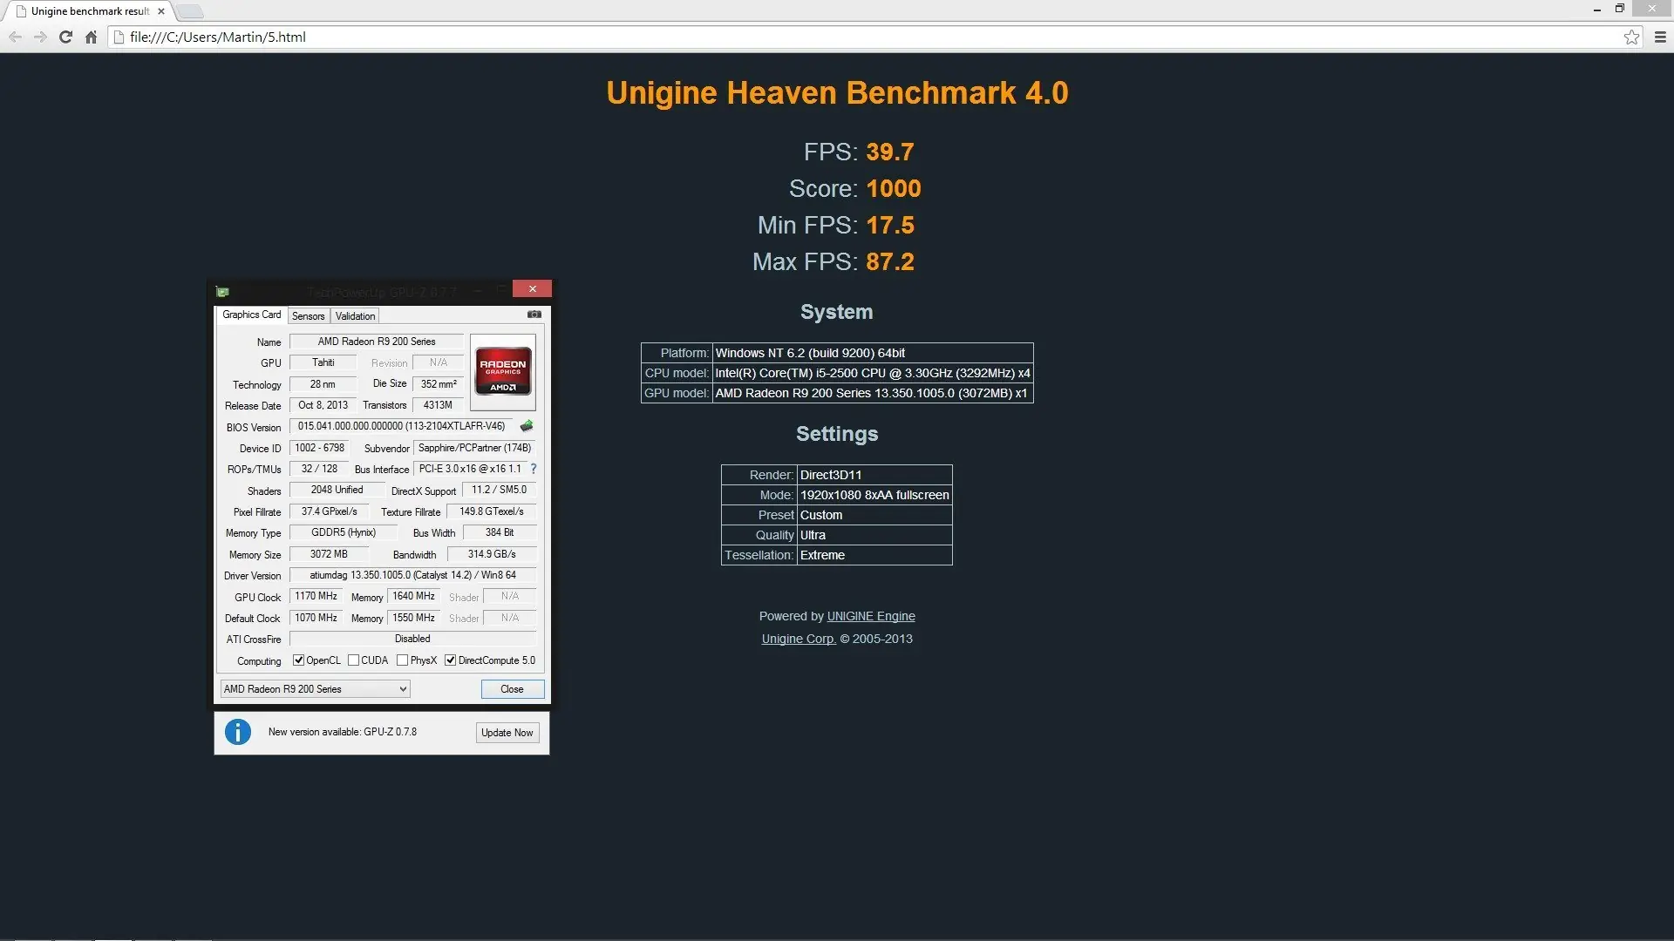This screenshot has height=941, width=1674.
Task: Click the Memory Size 3072 MB field
Action: point(329,554)
